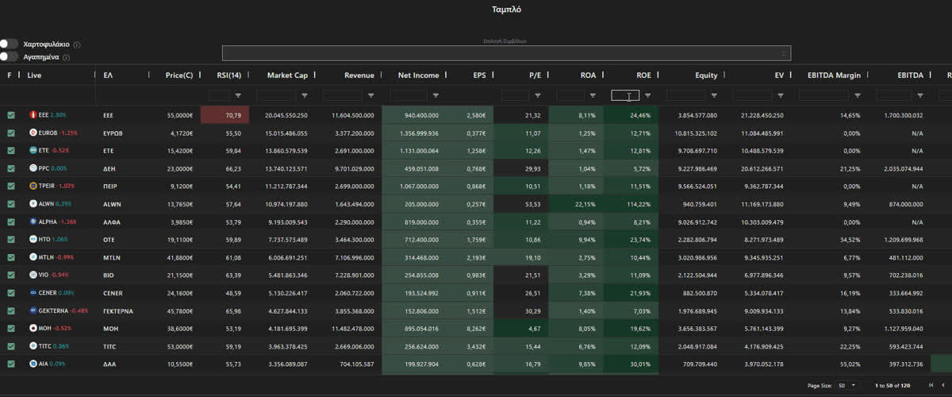
Task: Click the MOH P/E value 4,67
Action: point(534,328)
